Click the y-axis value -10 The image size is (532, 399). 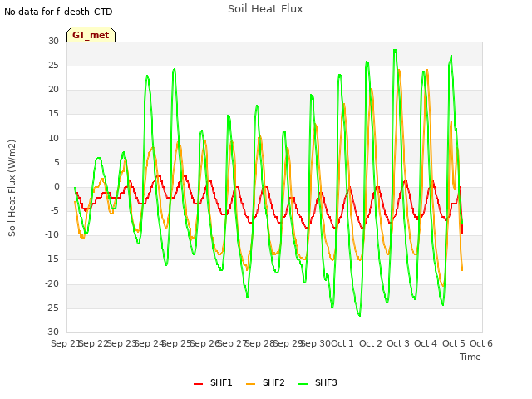tap(52, 234)
